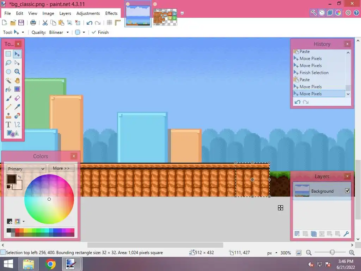Select the Color Picker eyedropper tool
Image resolution: width=361 pixels, height=271 pixels.
coord(17,107)
